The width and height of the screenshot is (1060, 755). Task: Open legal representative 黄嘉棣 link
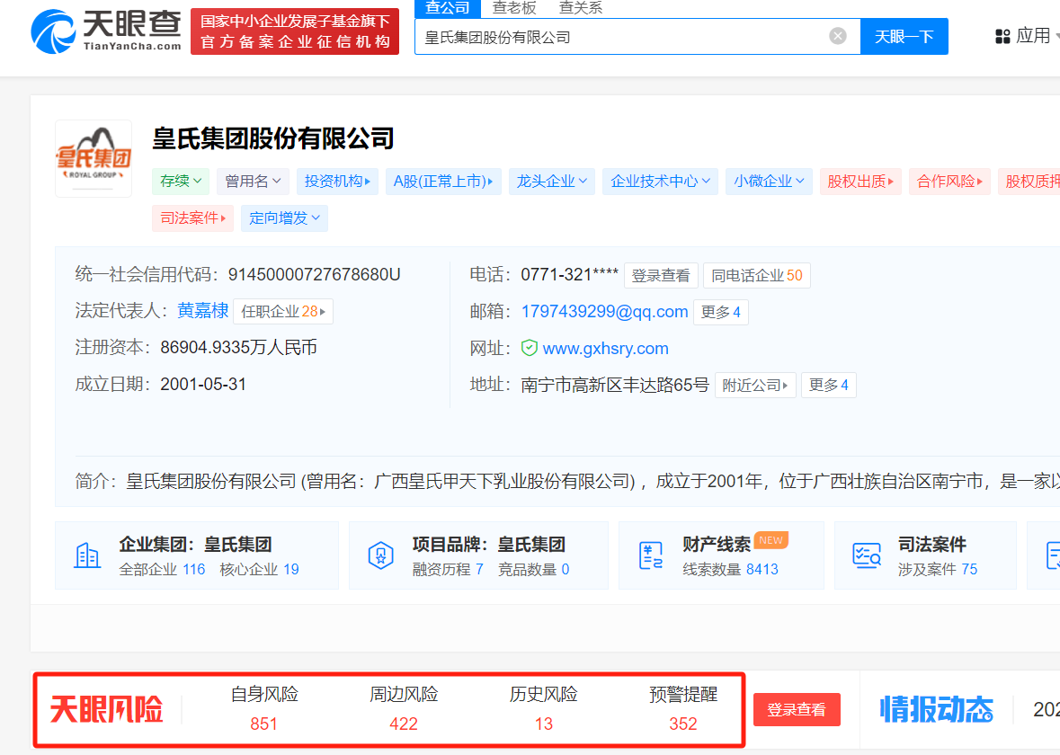point(202,311)
